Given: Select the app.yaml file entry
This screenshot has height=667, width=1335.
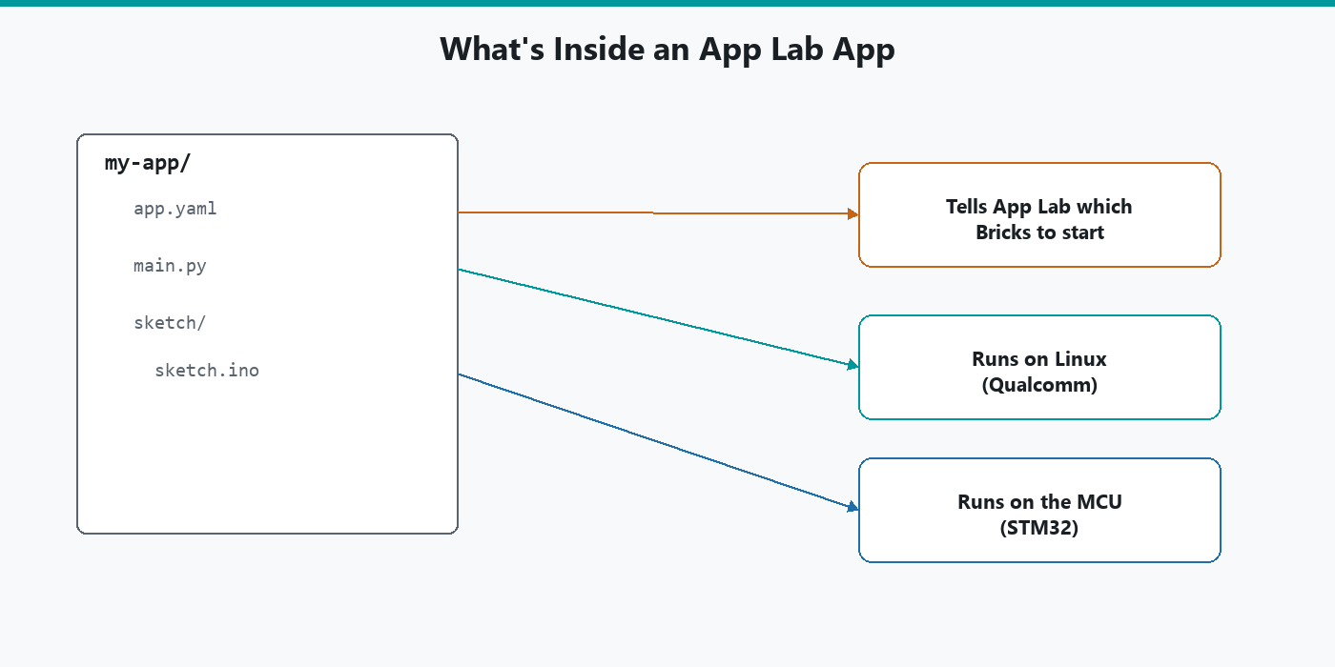Looking at the screenshot, I should pos(175,209).
